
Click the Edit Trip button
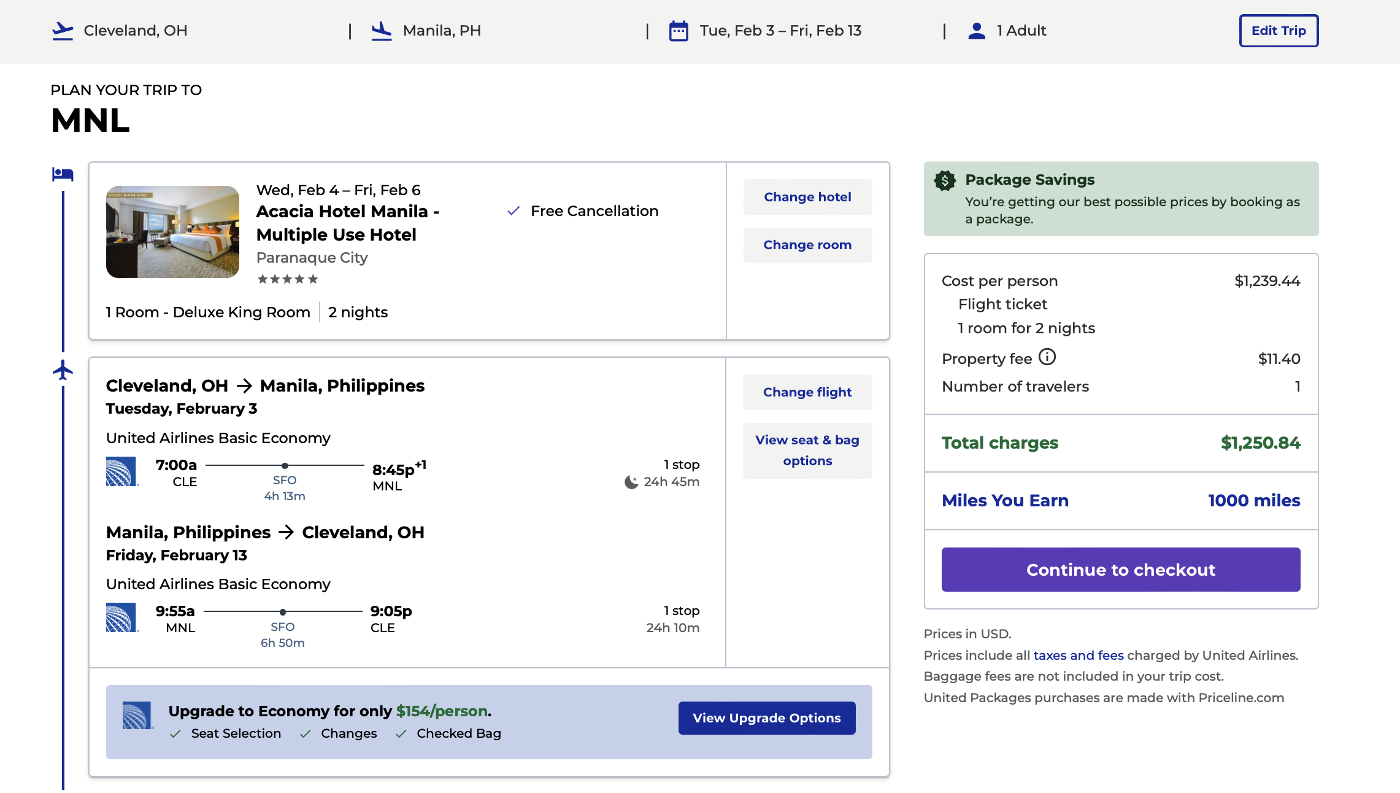pos(1279,31)
